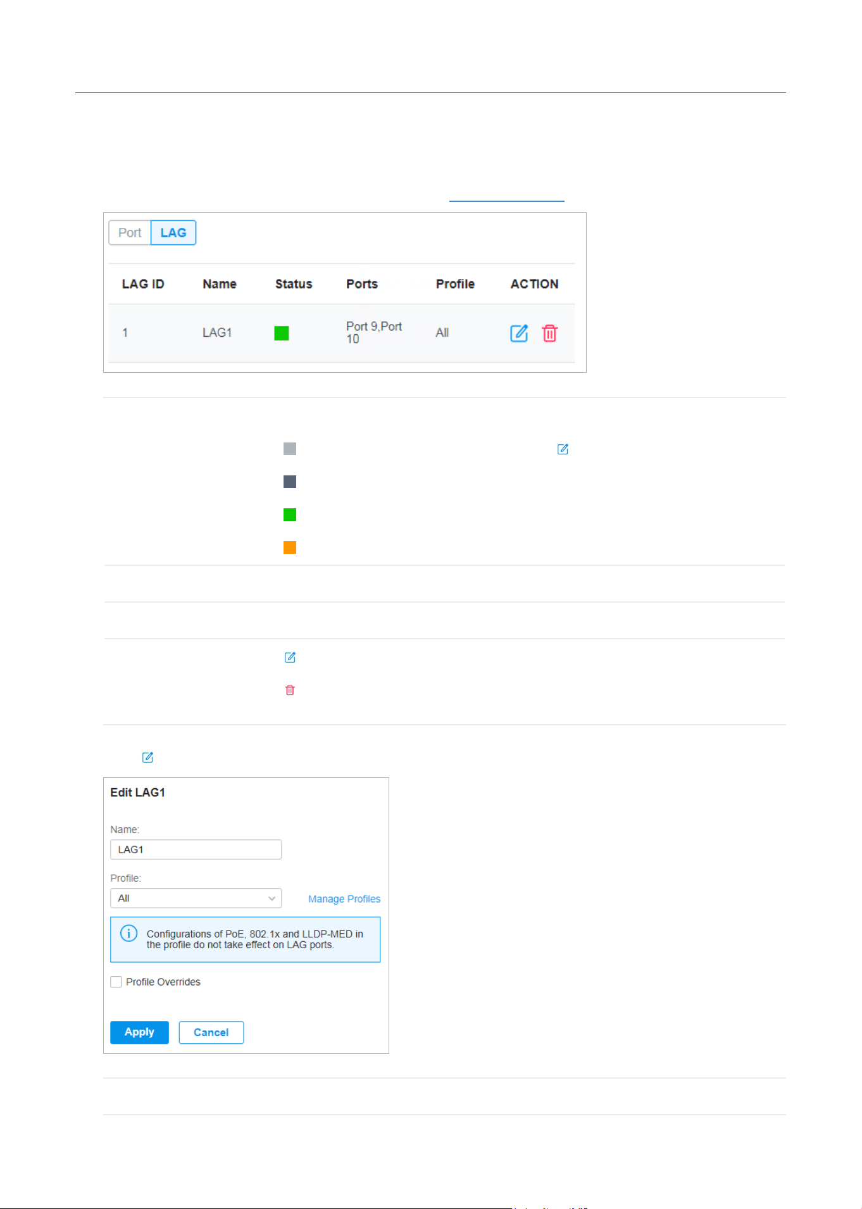Click the LAG1 name cell in table
Image resolution: width=862 pixels, height=1209 pixels.
coord(217,333)
